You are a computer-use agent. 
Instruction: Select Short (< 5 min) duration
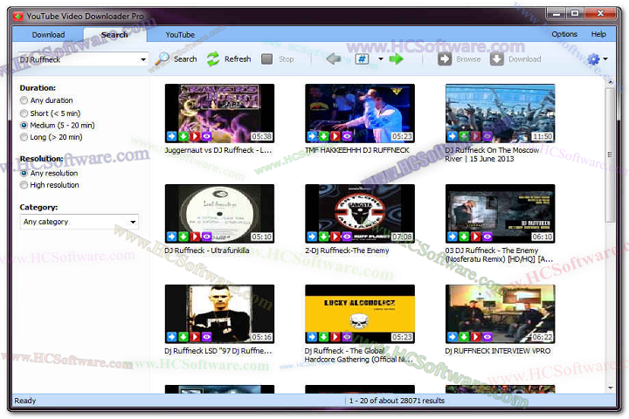[x=24, y=113]
